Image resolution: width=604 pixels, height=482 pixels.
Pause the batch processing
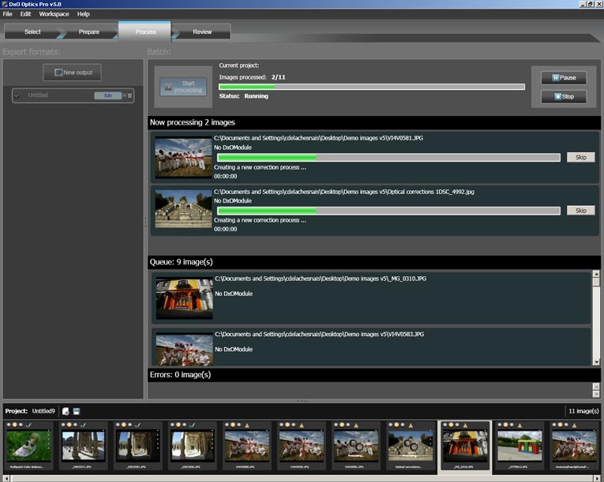[564, 78]
